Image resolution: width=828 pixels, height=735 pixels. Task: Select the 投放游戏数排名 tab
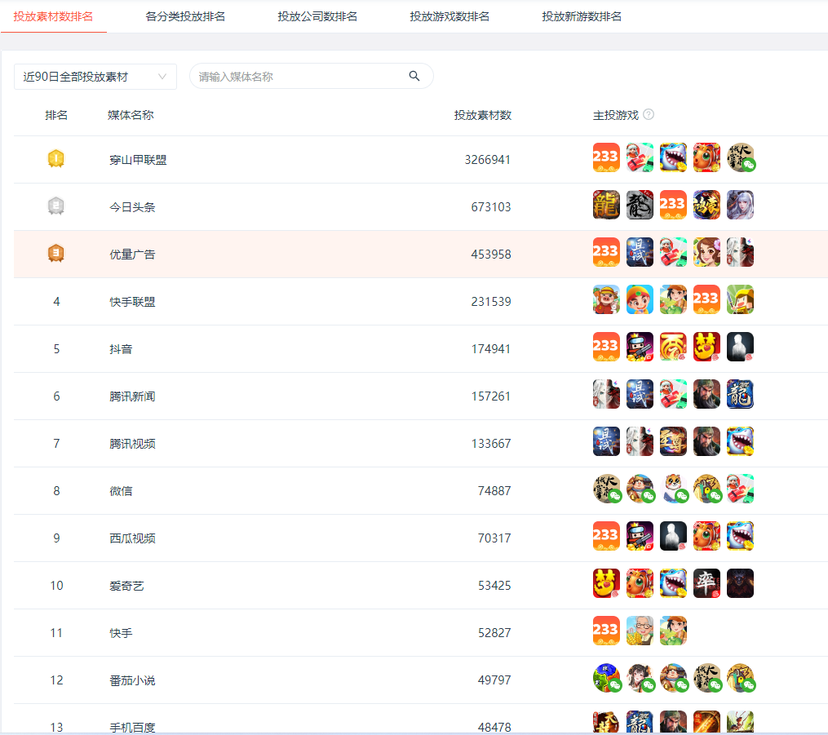click(449, 16)
